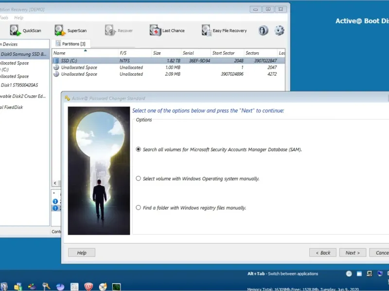This screenshot has height=291, width=389.
Task: Select Disk1 ST9500420AS in device tree
Action: [19, 85]
